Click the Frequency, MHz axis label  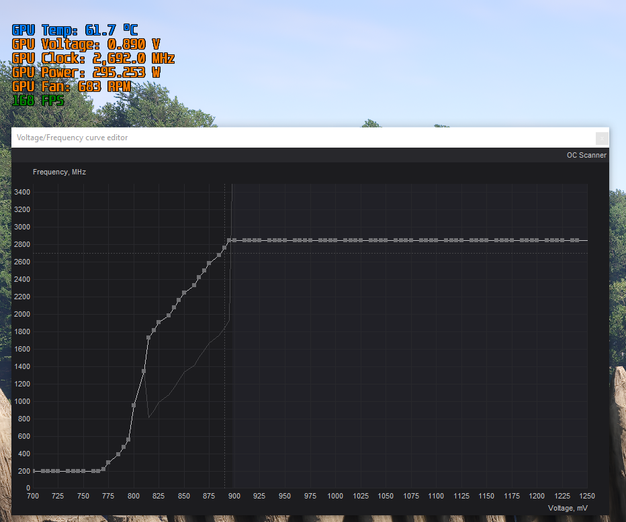[59, 172]
